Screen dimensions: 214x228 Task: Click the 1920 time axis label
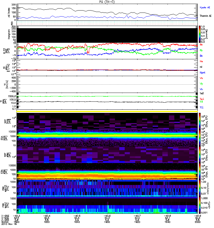pyautogui.click(x=137, y=222)
